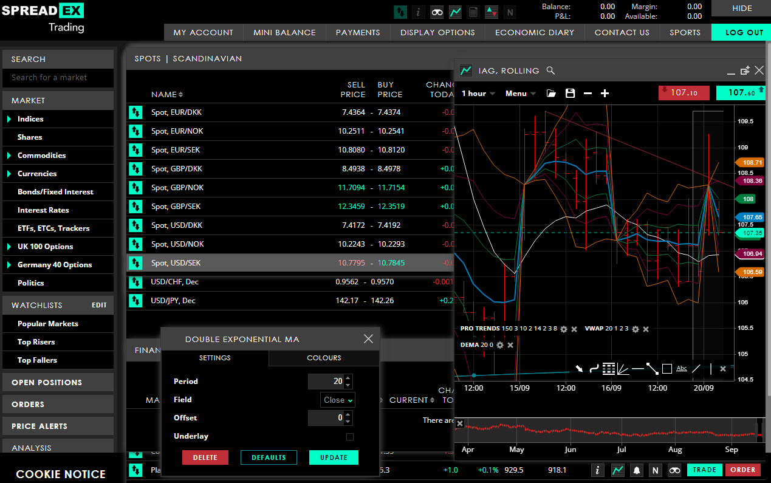
Task: Open the 1 hour timeframe dropdown
Action: (477, 93)
